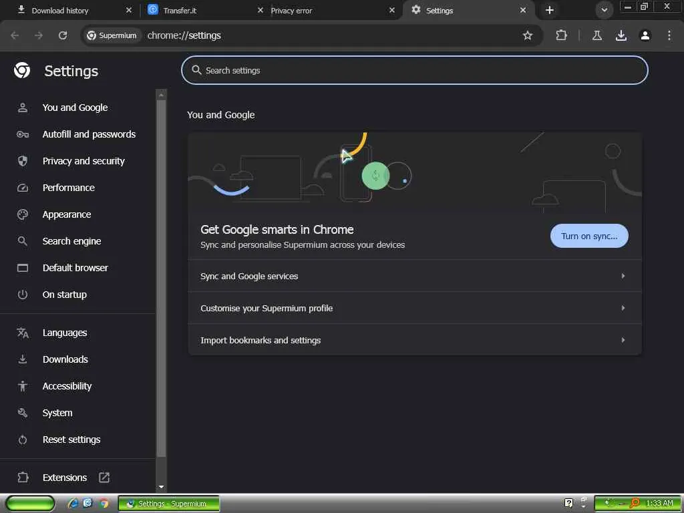Click the Search settings field
Viewport: 684px width, 513px height.
pos(414,70)
